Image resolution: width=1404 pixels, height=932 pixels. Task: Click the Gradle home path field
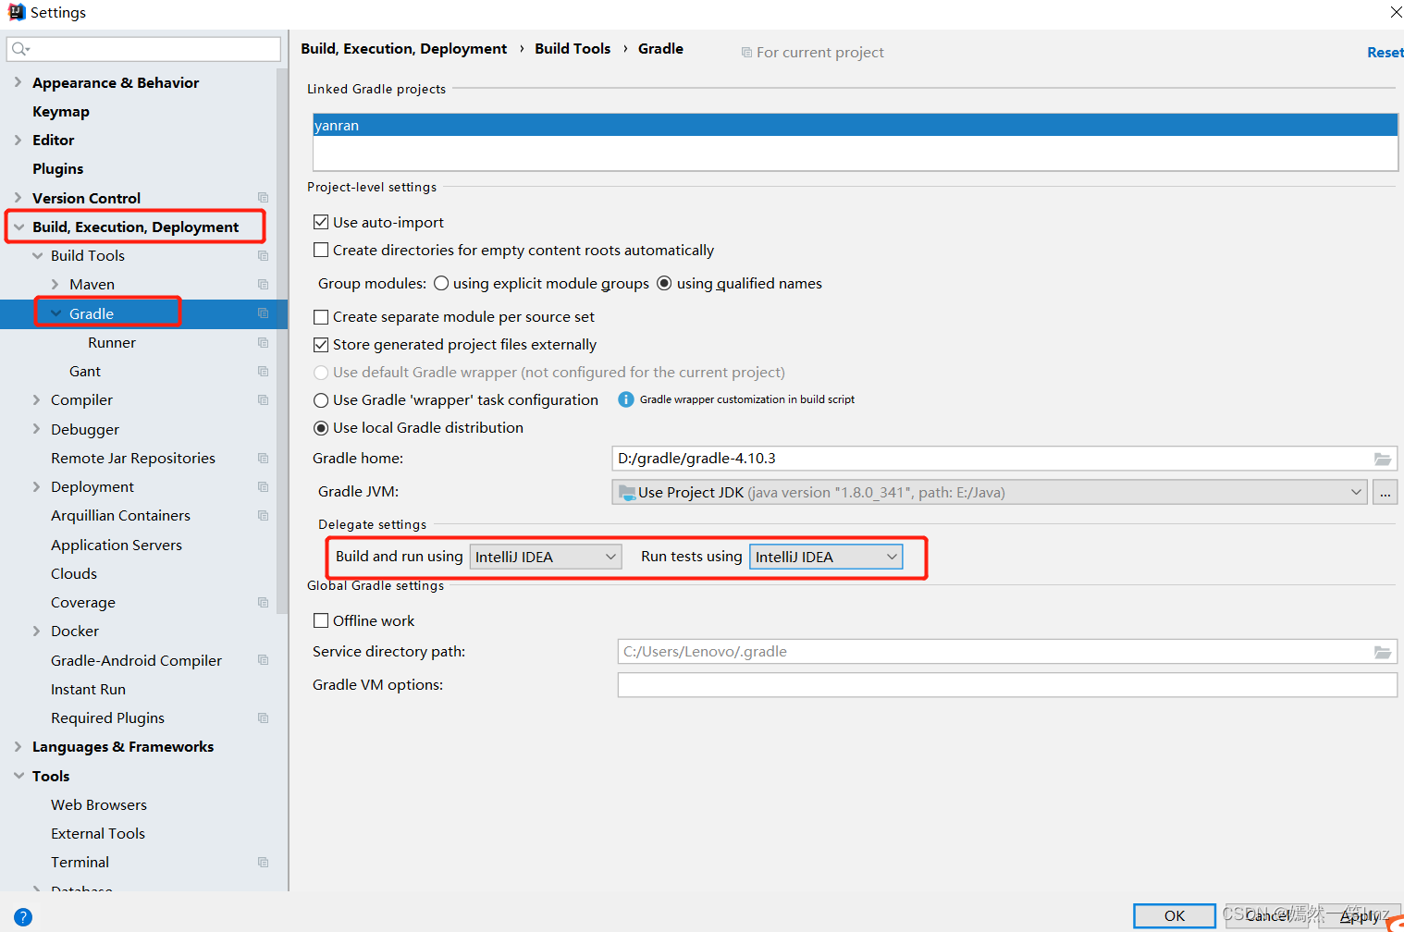[x=1004, y=459]
